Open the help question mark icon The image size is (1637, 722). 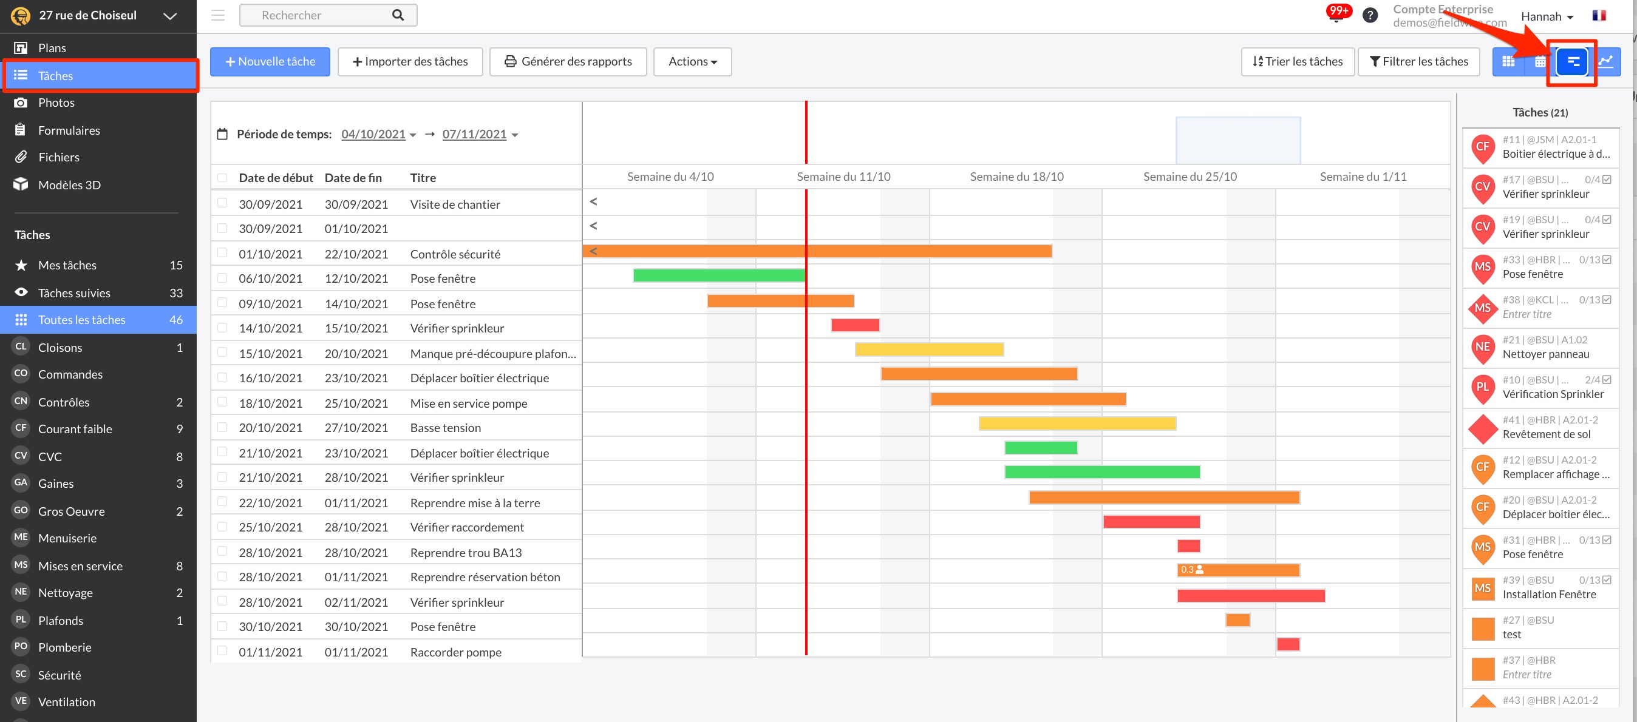[x=1370, y=15]
